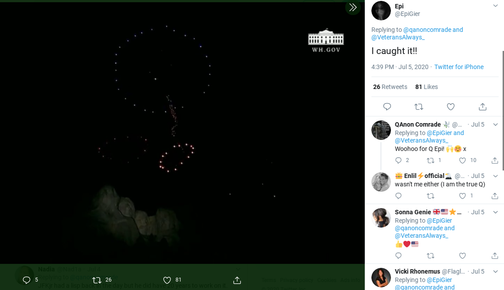
Task: Share the Enlil official reply
Action: point(495,196)
